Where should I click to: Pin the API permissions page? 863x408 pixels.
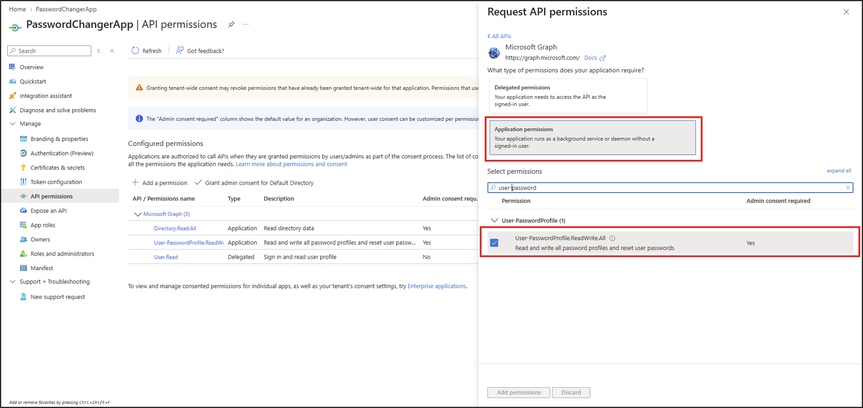point(231,24)
